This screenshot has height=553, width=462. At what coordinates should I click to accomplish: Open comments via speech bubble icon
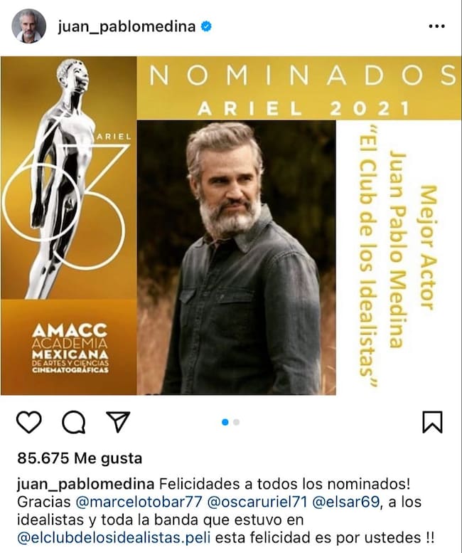74,422
